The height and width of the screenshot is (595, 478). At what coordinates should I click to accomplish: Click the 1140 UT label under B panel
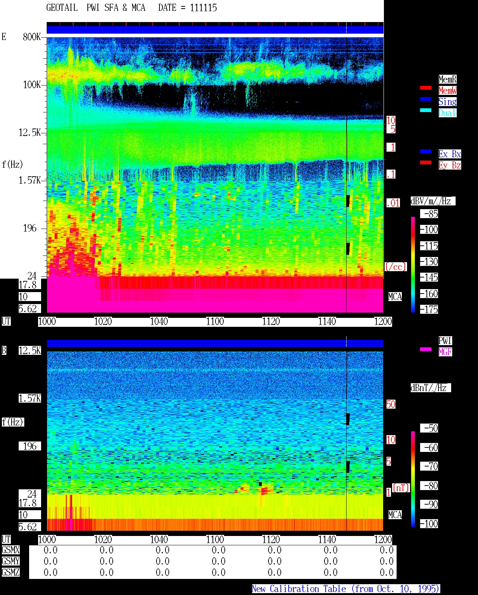(x=327, y=540)
